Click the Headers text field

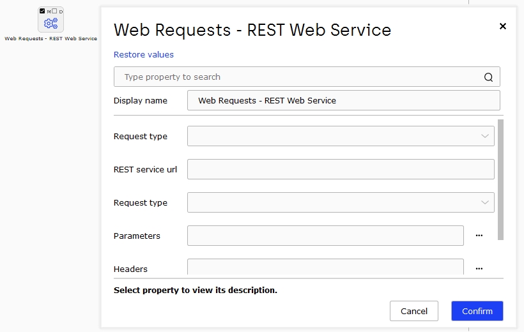325,266
